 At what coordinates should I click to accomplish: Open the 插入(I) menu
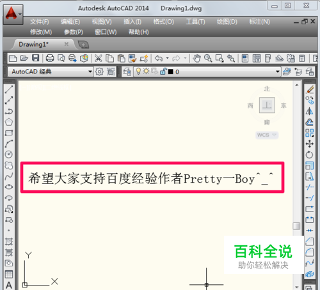[132, 22]
